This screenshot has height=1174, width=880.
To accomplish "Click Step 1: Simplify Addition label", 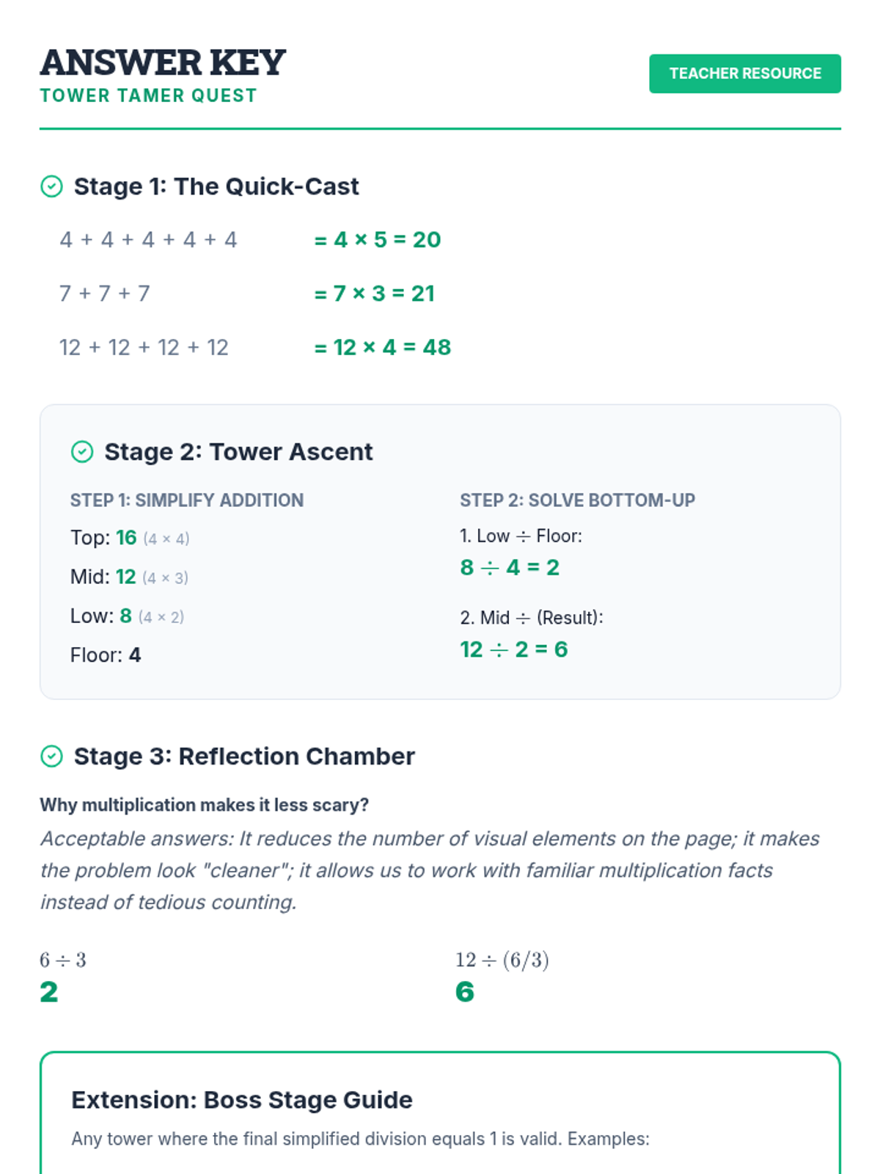I will pos(187,500).
